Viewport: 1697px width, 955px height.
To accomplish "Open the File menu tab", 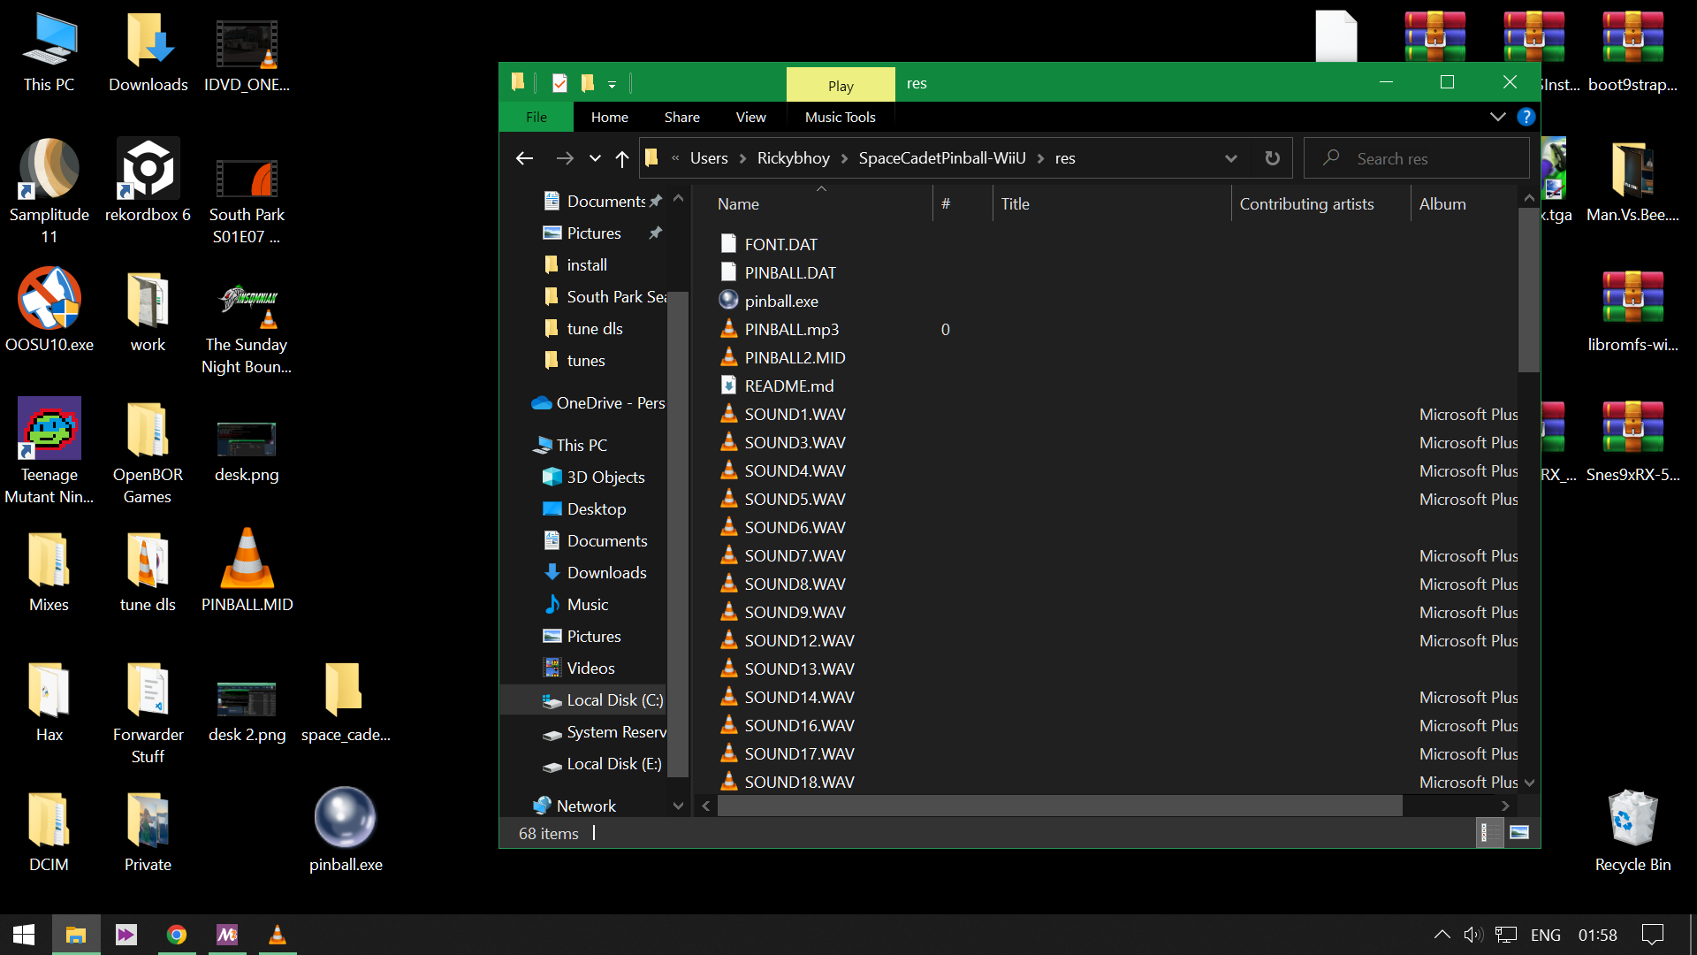I will tap(536, 117).
